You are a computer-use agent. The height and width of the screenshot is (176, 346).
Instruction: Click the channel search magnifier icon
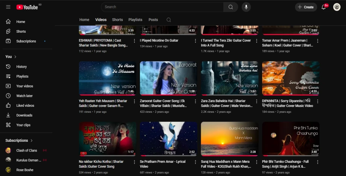click(168, 20)
